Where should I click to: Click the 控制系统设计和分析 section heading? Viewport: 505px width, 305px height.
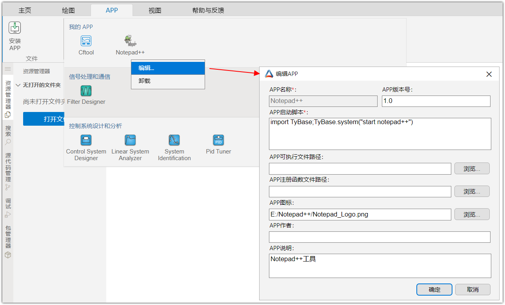pos(96,126)
